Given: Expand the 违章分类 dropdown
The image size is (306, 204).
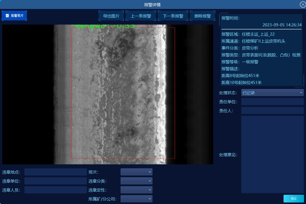Looking at the screenshot, I should [137, 181].
